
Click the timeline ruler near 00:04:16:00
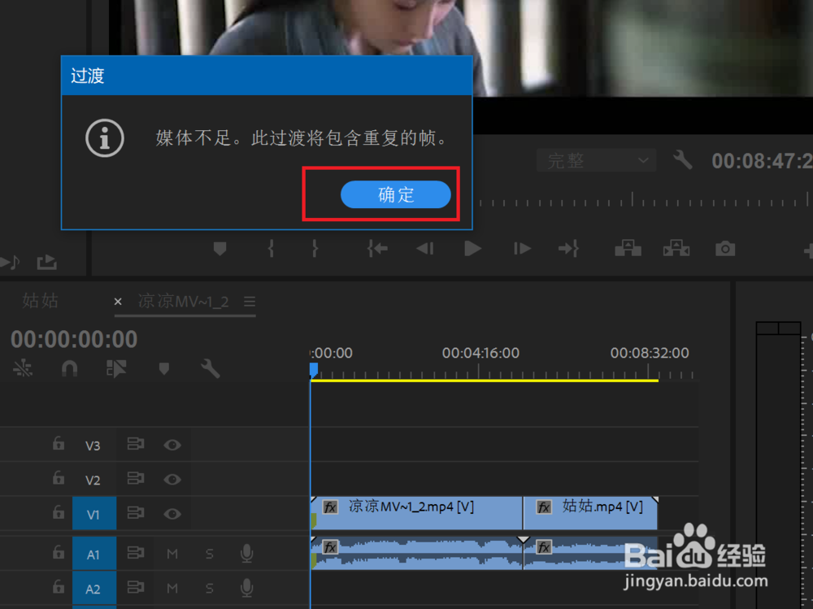480,370
